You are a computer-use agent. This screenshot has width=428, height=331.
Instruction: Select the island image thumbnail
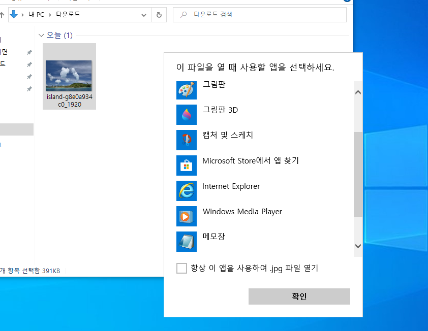(69, 76)
